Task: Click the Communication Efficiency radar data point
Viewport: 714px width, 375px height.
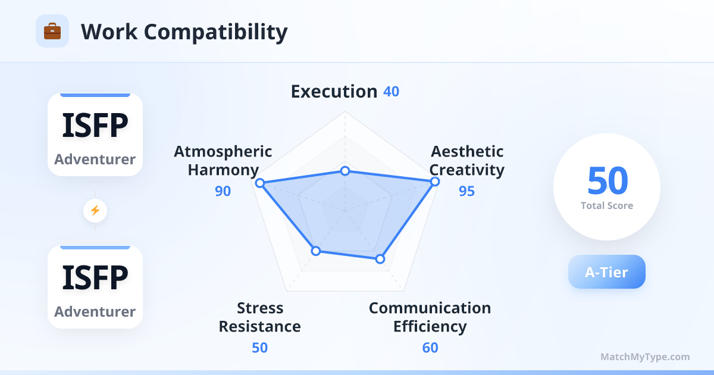Action: 380,259
